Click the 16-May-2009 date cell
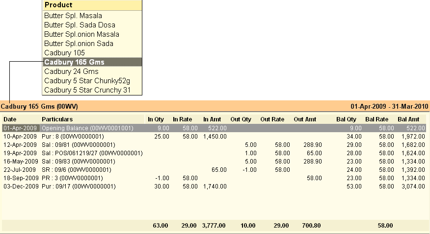430x234 pixels. click(21, 161)
